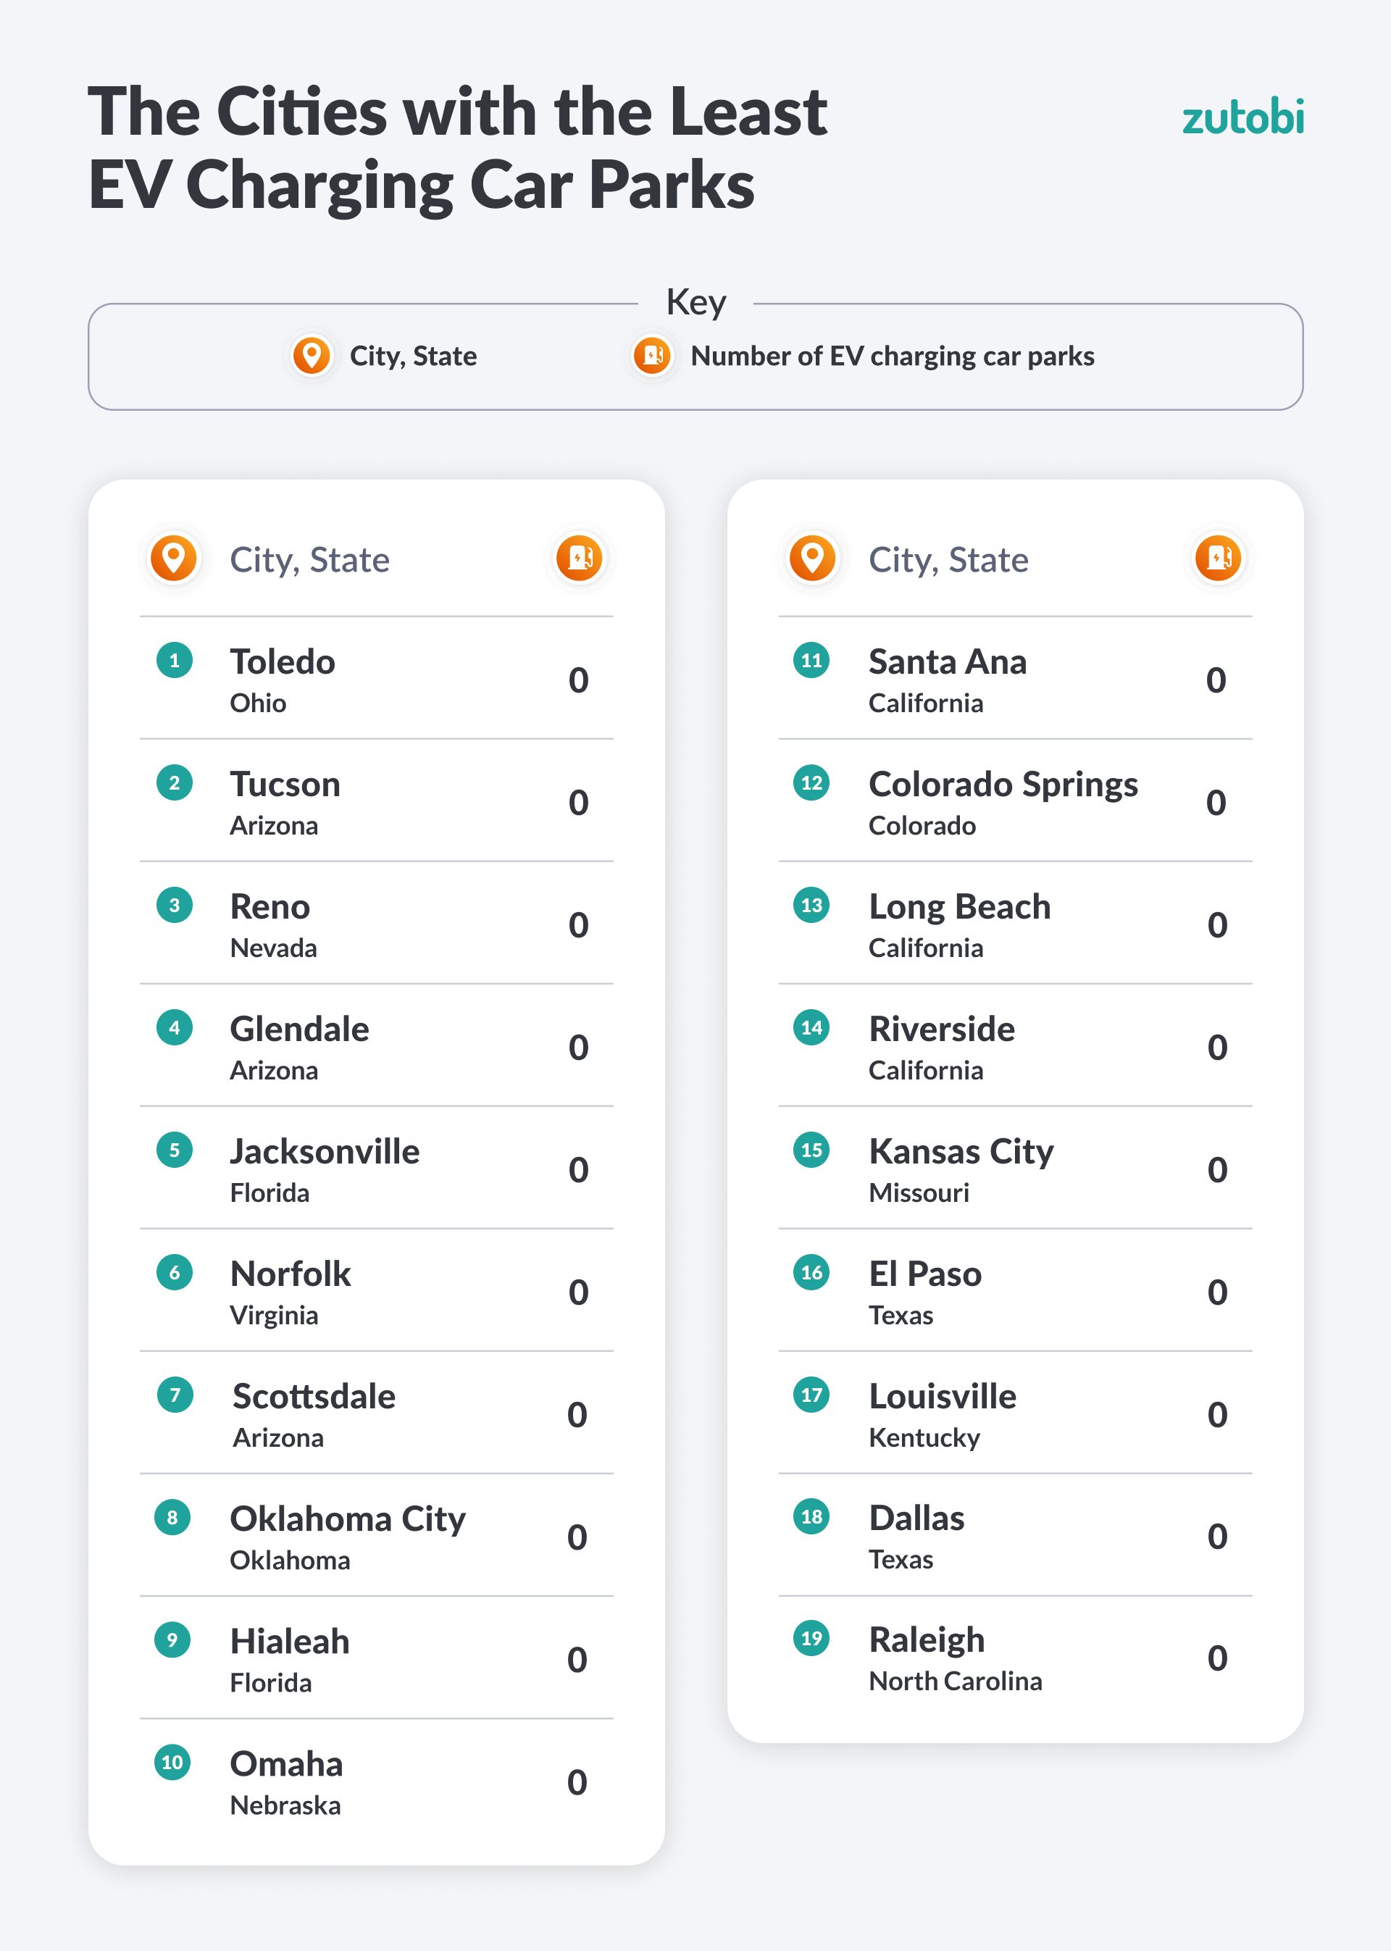The width and height of the screenshot is (1391, 1951).
Task: Click the 'Number of EV charging car parks' label
Action: 893,356
